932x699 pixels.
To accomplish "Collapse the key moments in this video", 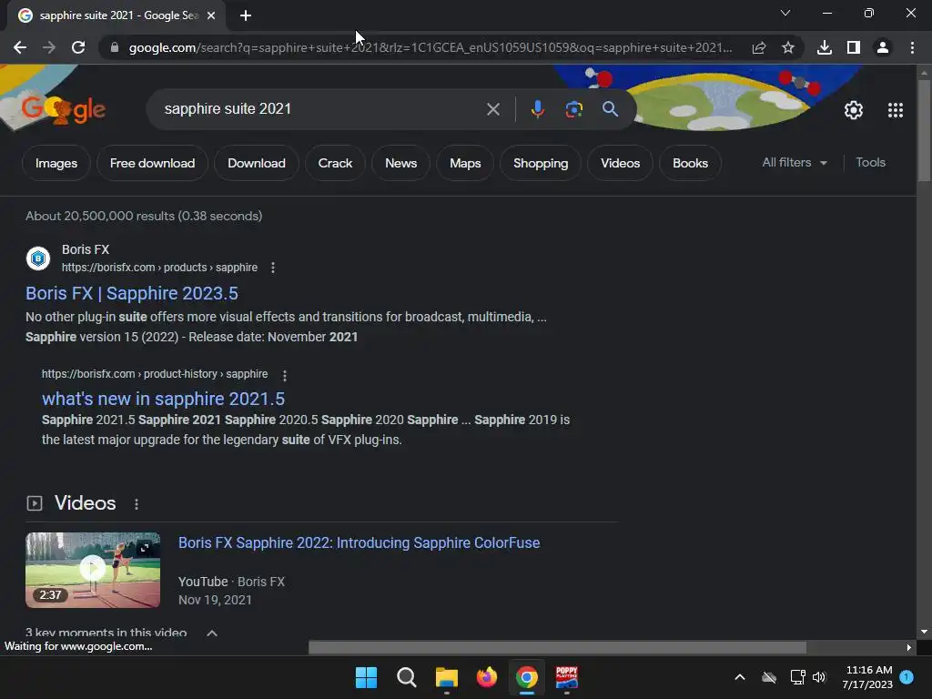I will coord(211,633).
